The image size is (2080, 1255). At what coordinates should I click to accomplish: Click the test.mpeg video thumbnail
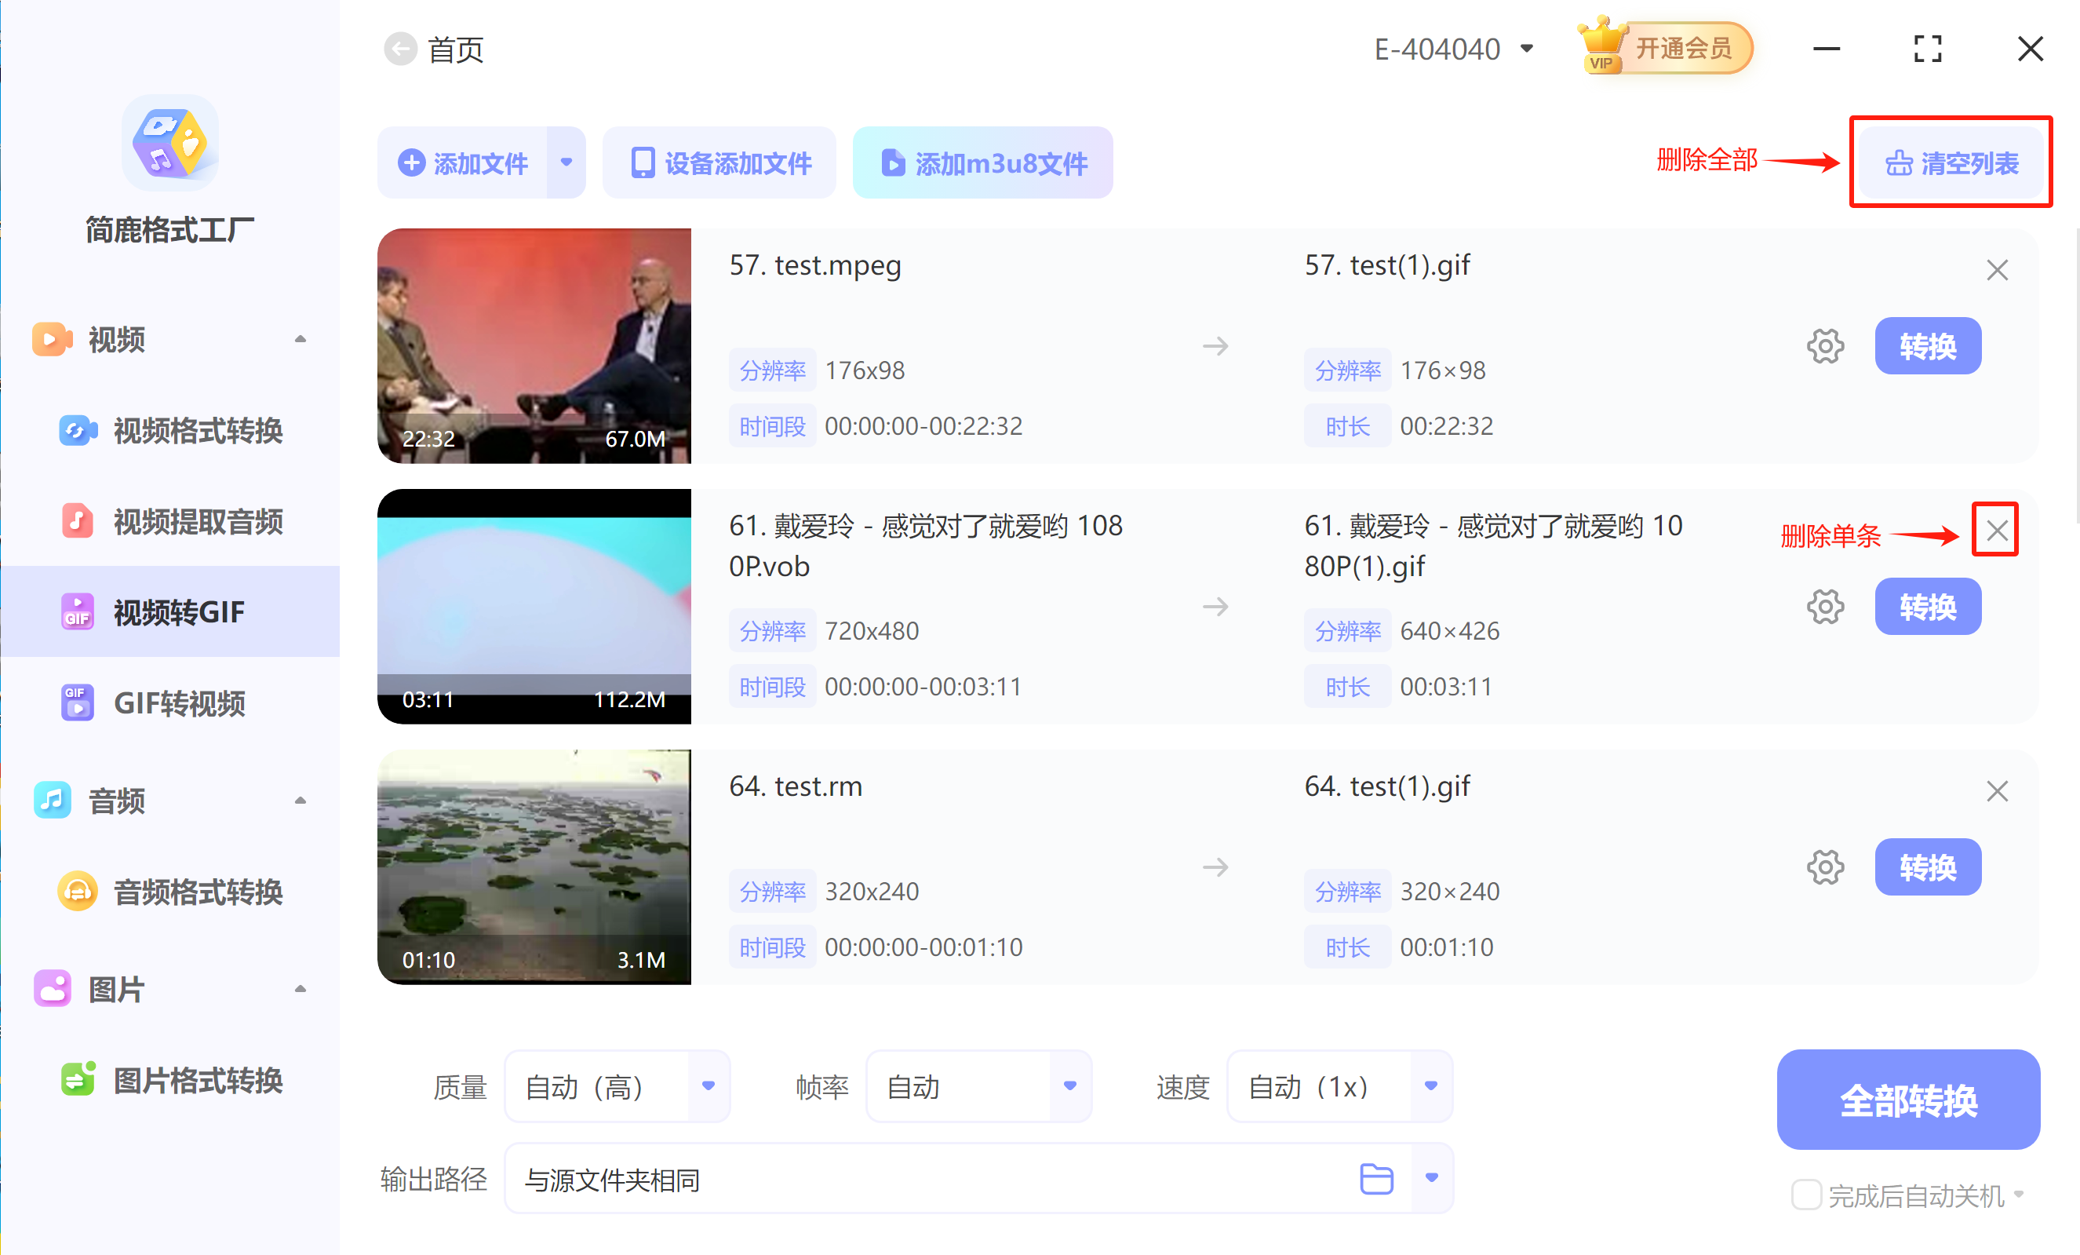534,345
